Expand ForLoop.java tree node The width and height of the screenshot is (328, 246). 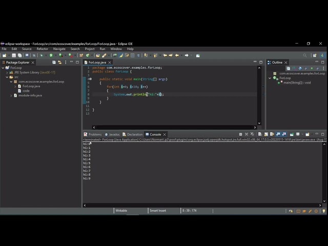[15, 86]
